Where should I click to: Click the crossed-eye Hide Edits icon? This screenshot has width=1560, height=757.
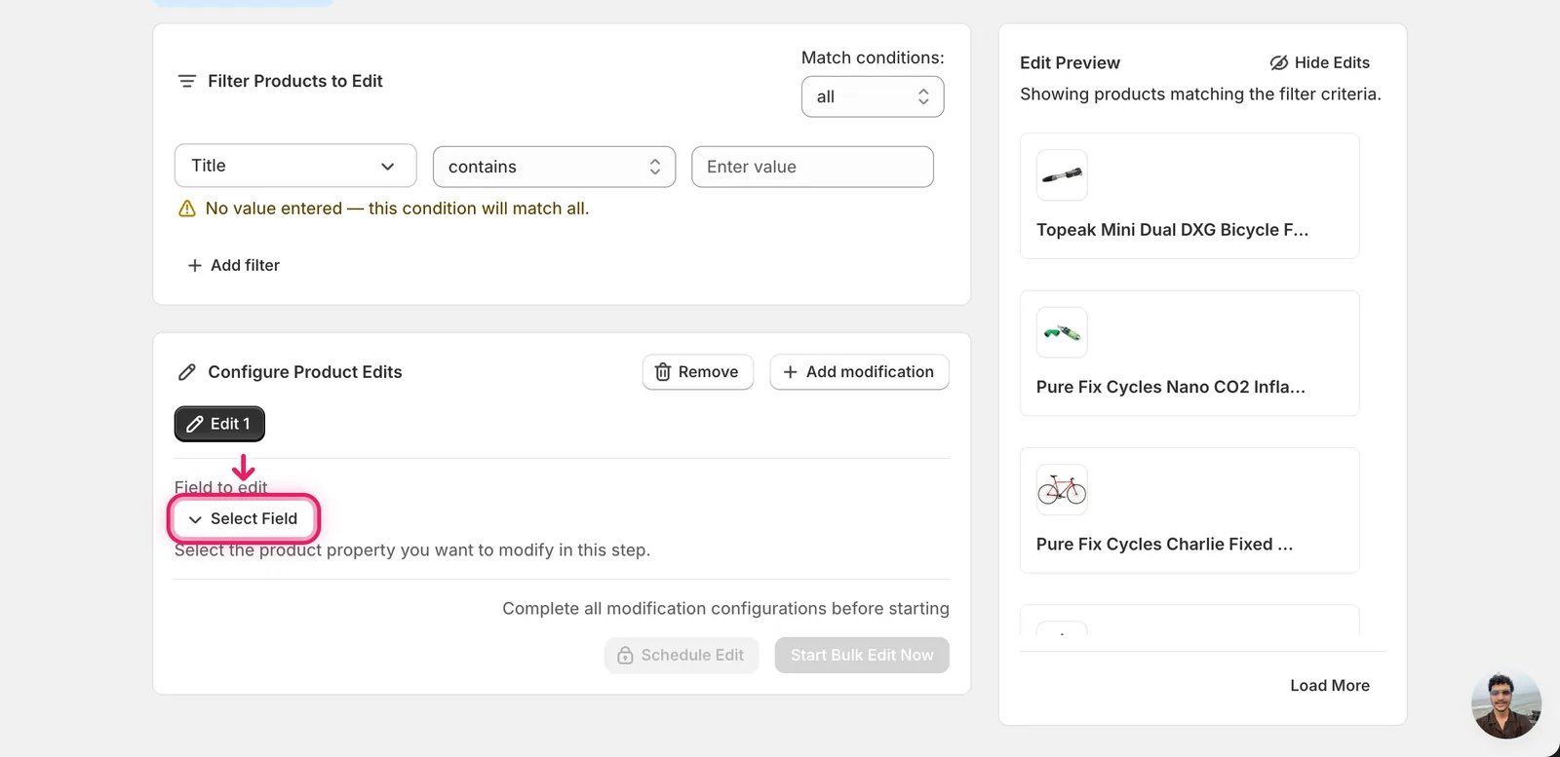[x=1279, y=62]
